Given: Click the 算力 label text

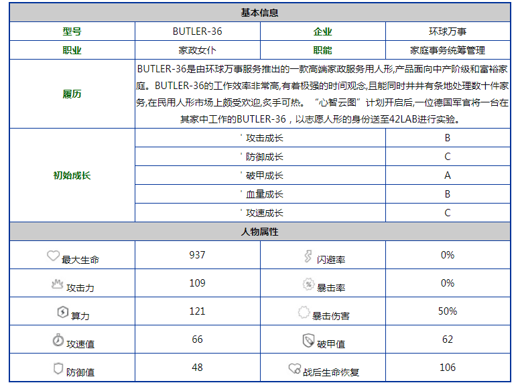Looking at the screenshot, I should point(80,316).
